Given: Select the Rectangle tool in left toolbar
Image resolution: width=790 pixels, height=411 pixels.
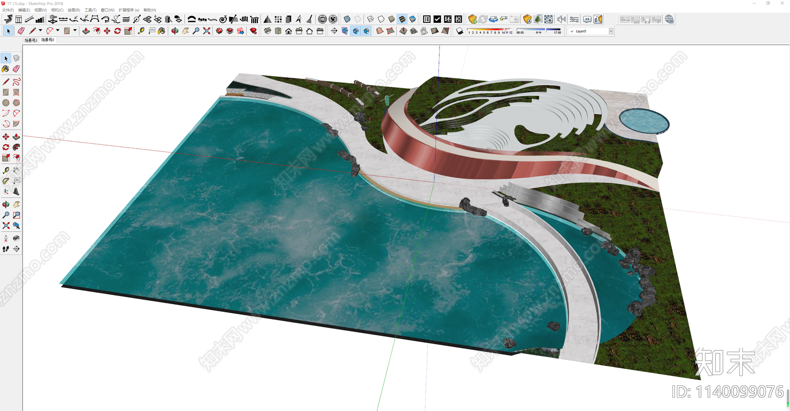Looking at the screenshot, I should coord(6,92).
